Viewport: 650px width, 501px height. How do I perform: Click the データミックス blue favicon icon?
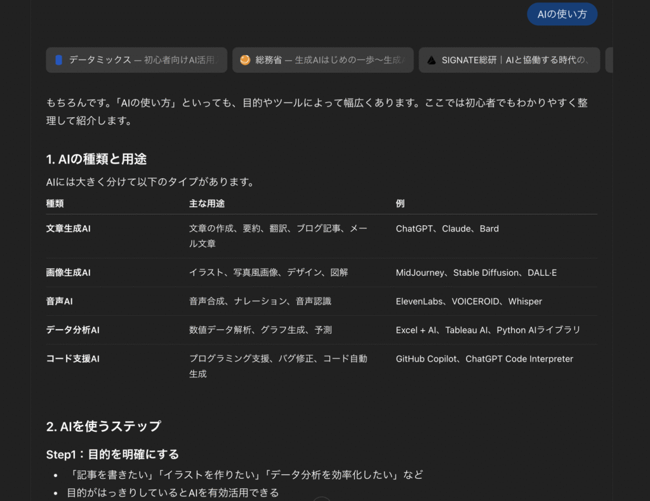59,60
